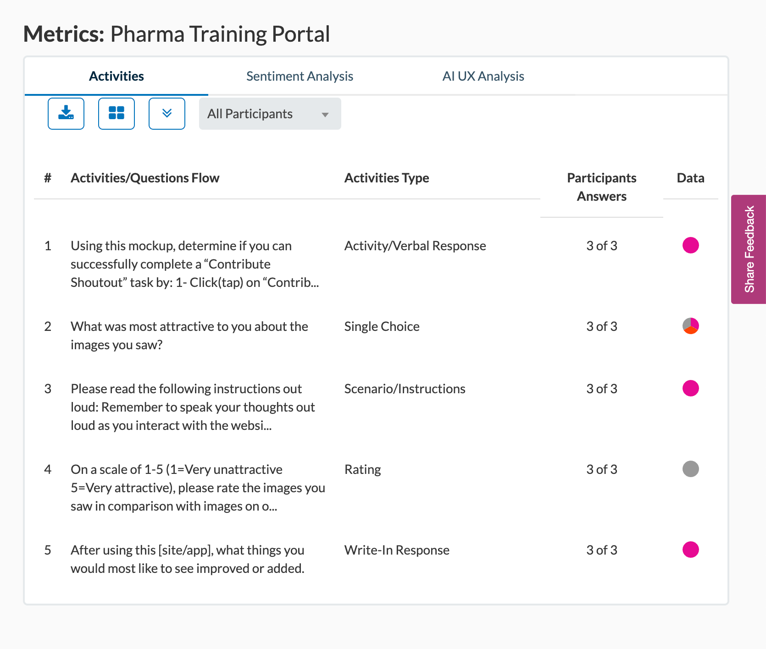The width and height of the screenshot is (766, 649).
Task: Click the pink data dot for Activity/Verbal Response
Action: coord(691,245)
